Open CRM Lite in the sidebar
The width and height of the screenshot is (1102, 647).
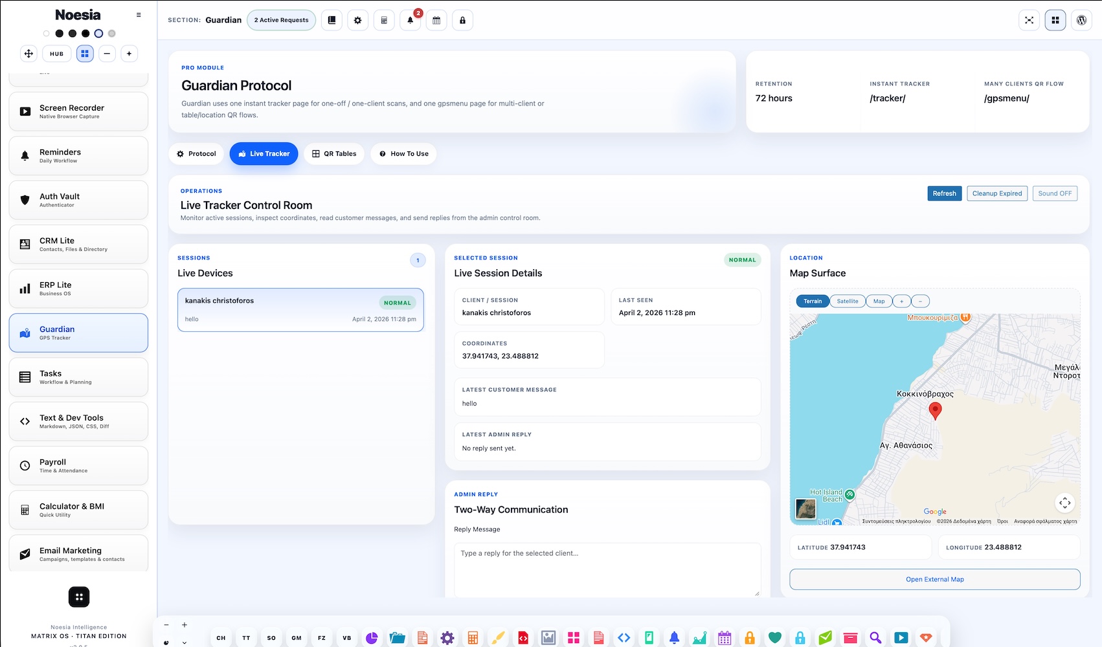pos(78,244)
